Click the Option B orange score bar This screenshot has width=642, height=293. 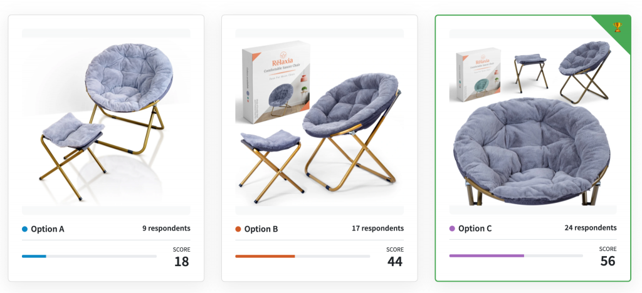[302, 256]
